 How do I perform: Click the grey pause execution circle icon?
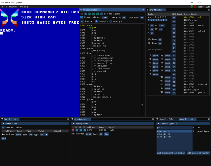pos(82,14)
